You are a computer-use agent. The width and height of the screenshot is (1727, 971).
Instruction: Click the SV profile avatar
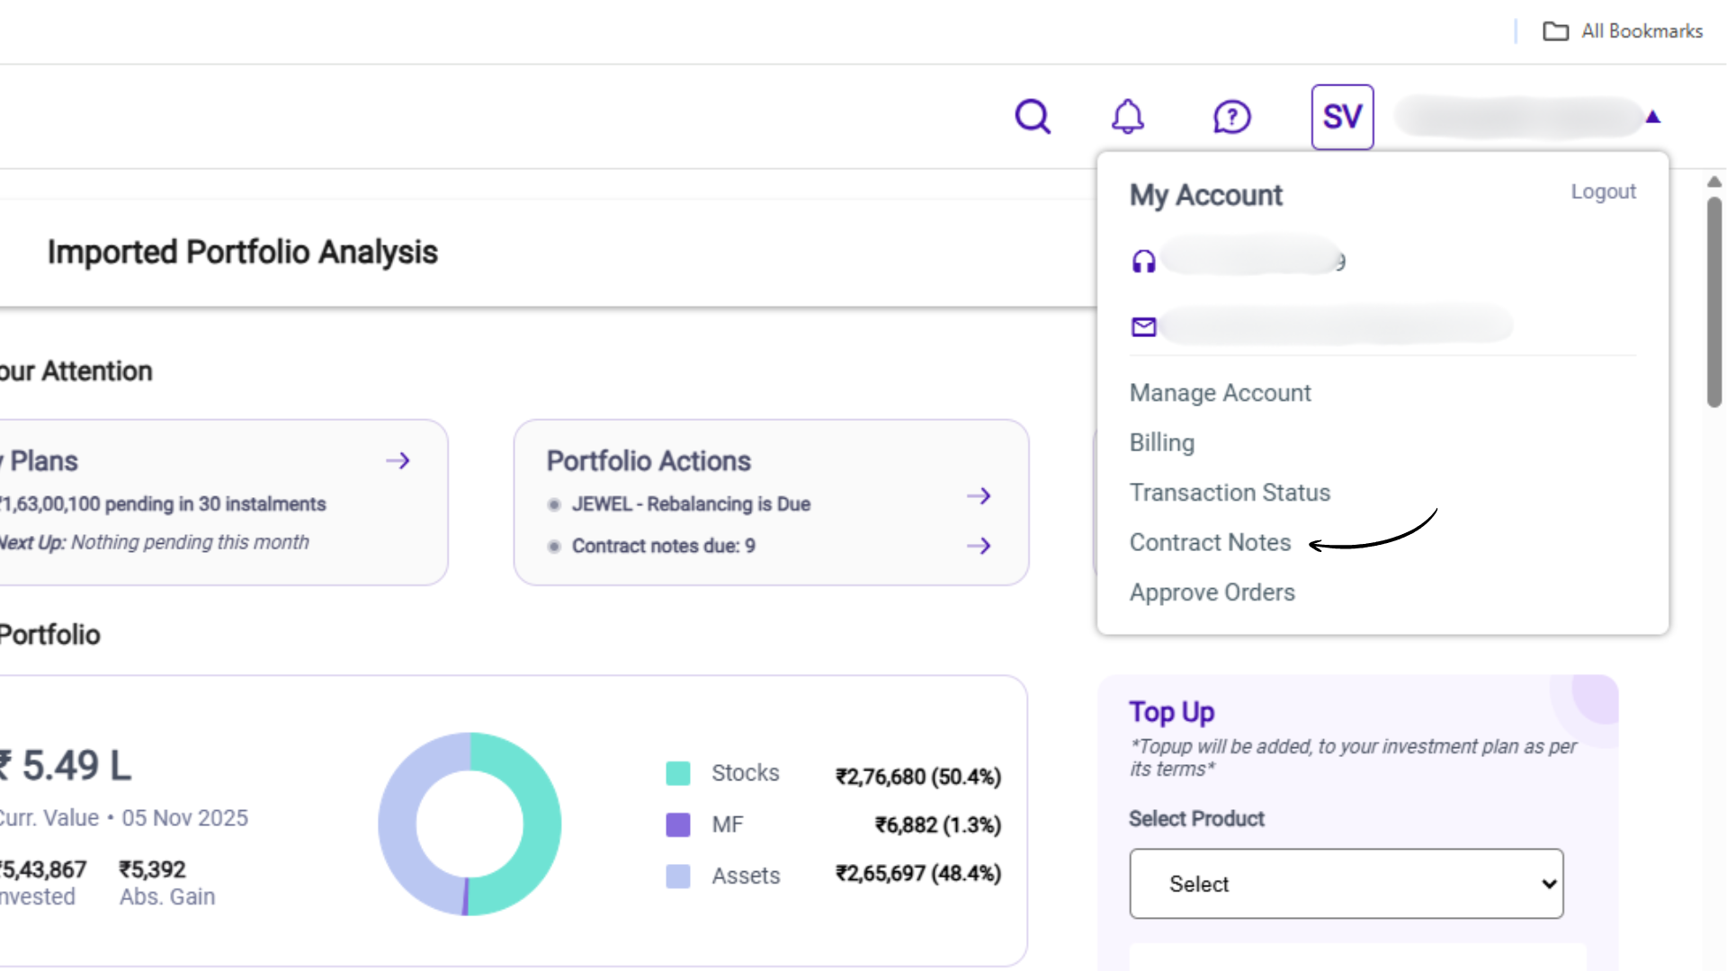[1342, 117]
